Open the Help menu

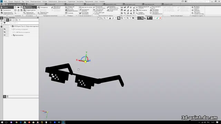[102, 1]
